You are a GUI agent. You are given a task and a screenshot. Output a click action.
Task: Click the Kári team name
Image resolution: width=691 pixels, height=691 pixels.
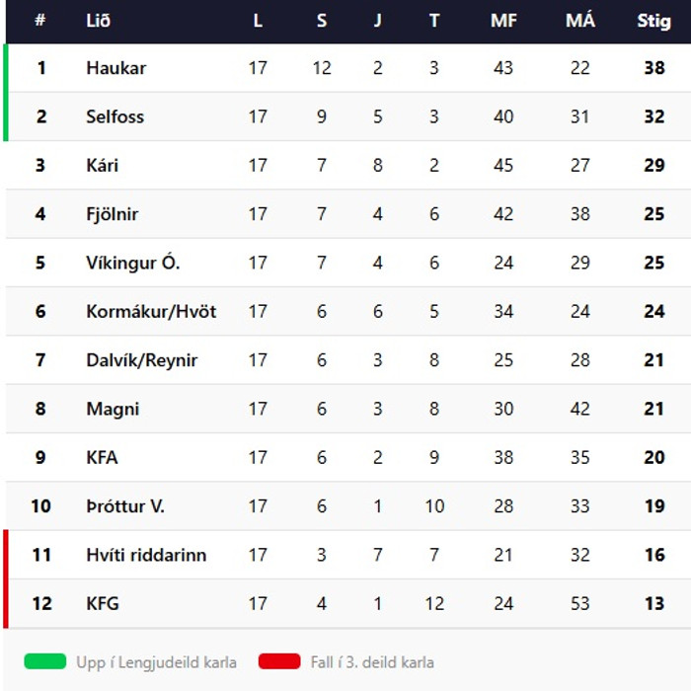pyautogui.click(x=103, y=165)
